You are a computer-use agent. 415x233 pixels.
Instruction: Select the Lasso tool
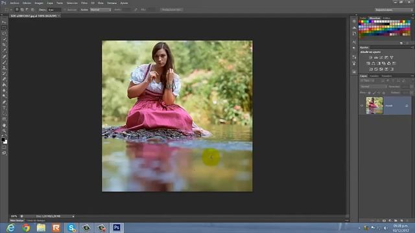pyautogui.click(x=4, y=34)
